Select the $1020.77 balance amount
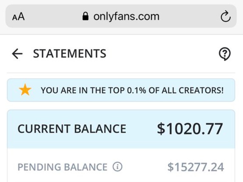 190,129
